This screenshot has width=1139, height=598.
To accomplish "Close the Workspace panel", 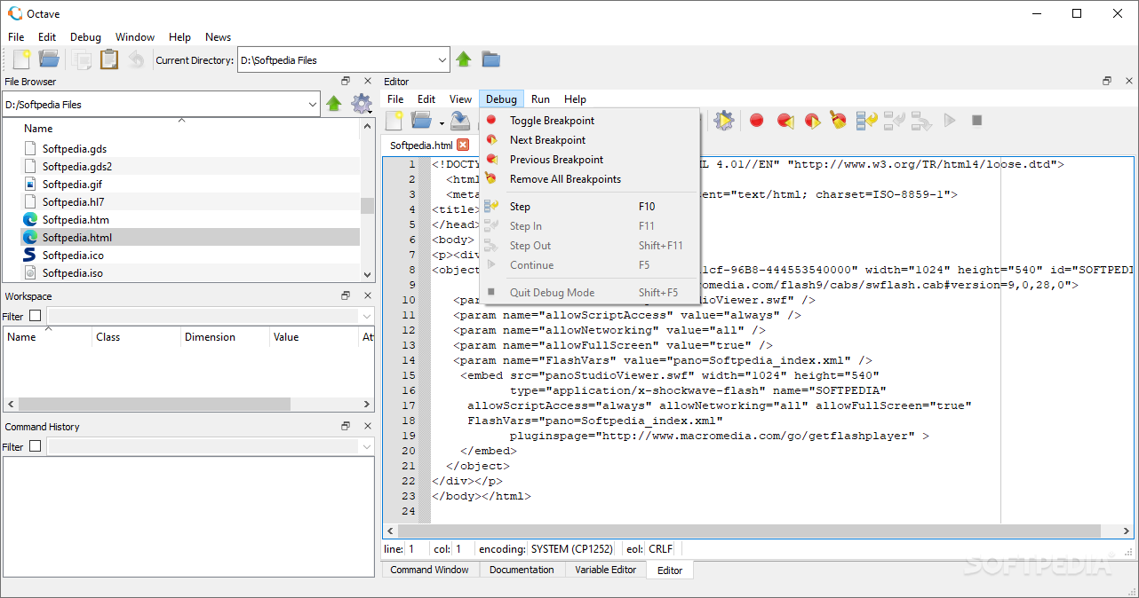I will (367, 296).
